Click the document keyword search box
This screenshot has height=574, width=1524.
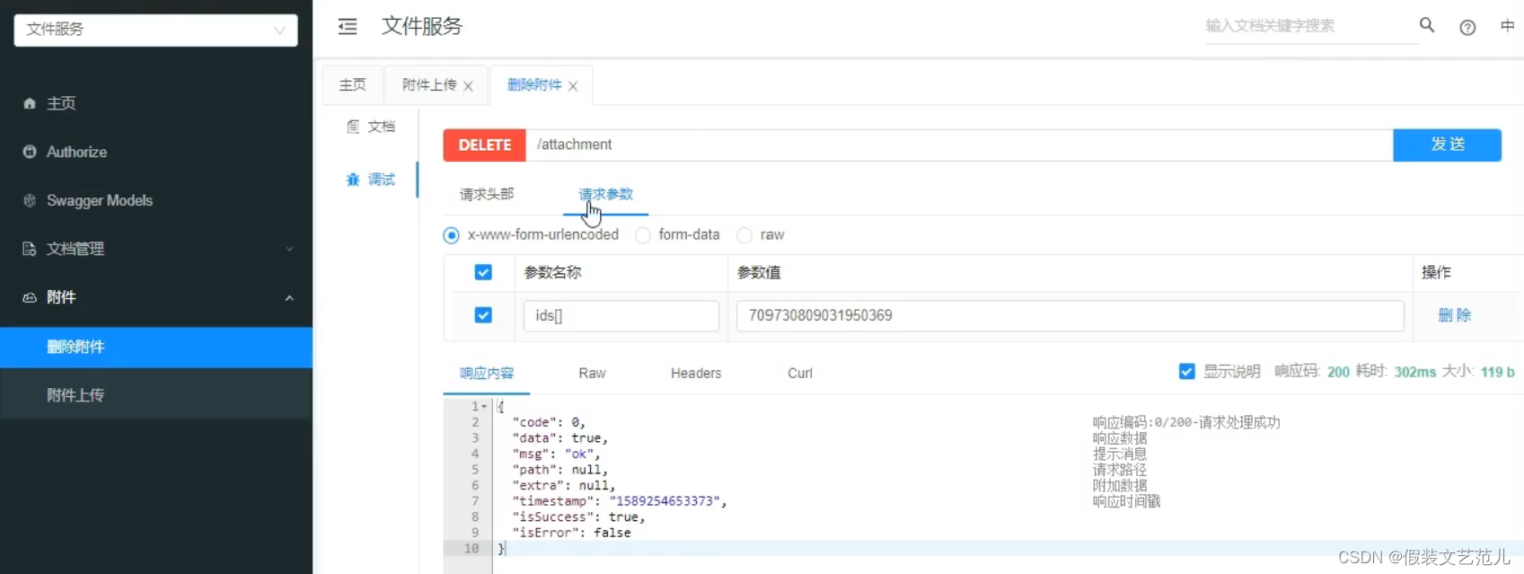[1310, 26]
